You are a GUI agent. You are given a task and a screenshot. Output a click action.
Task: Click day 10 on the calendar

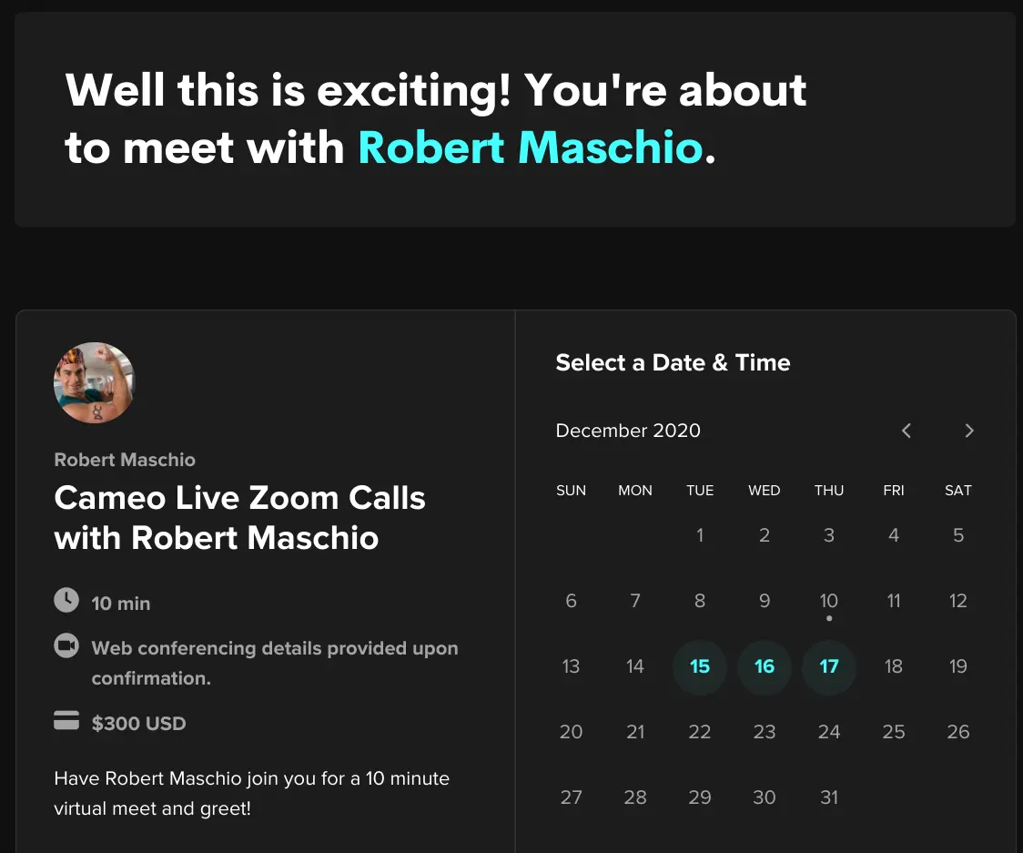tap(828, 601)
